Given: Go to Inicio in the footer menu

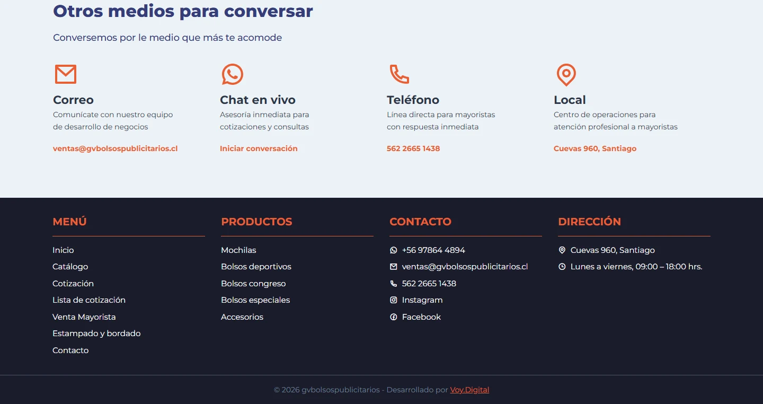Looking at the screenshot, I should [63, 250].
